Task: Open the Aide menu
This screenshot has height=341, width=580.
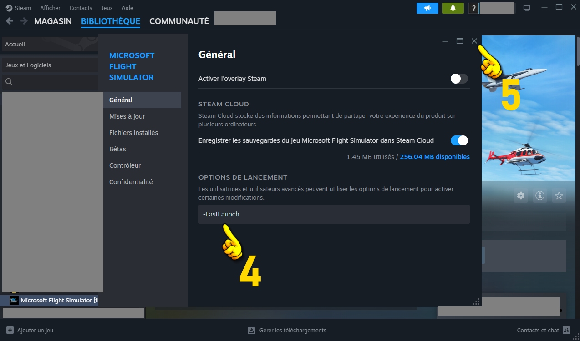Action: pyautogui.click(x=127, y=8)
